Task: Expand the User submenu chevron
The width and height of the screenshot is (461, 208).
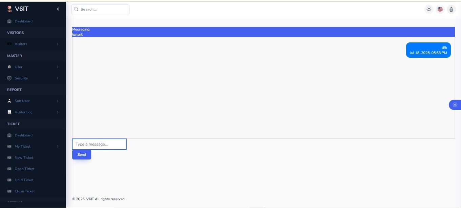Action: (x=58, y=67)
